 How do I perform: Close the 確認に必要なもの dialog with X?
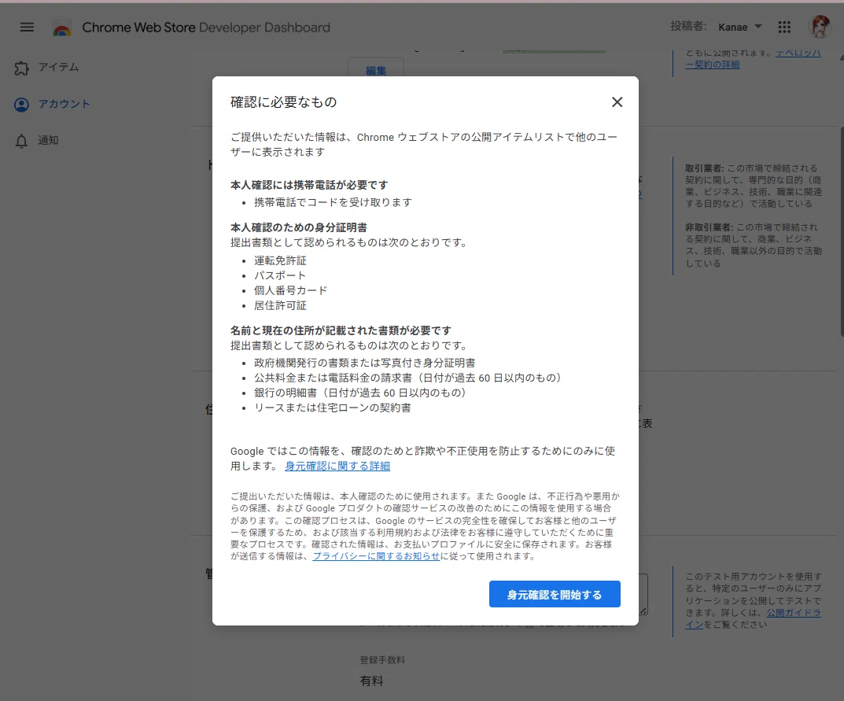coord(617,101)
